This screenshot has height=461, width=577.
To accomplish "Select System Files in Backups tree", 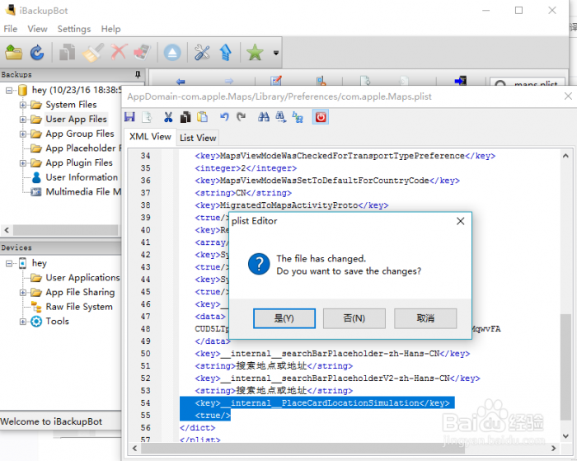I will click(x=71, y=105).
